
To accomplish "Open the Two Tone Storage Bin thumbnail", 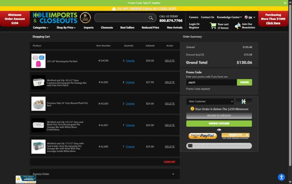I will pos(38,125).
